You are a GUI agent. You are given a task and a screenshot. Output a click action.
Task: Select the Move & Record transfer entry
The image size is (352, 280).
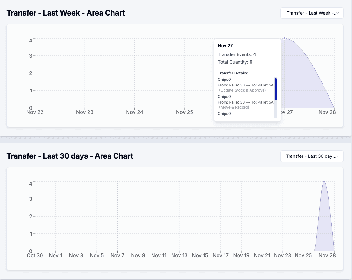(x=234, y=107)
